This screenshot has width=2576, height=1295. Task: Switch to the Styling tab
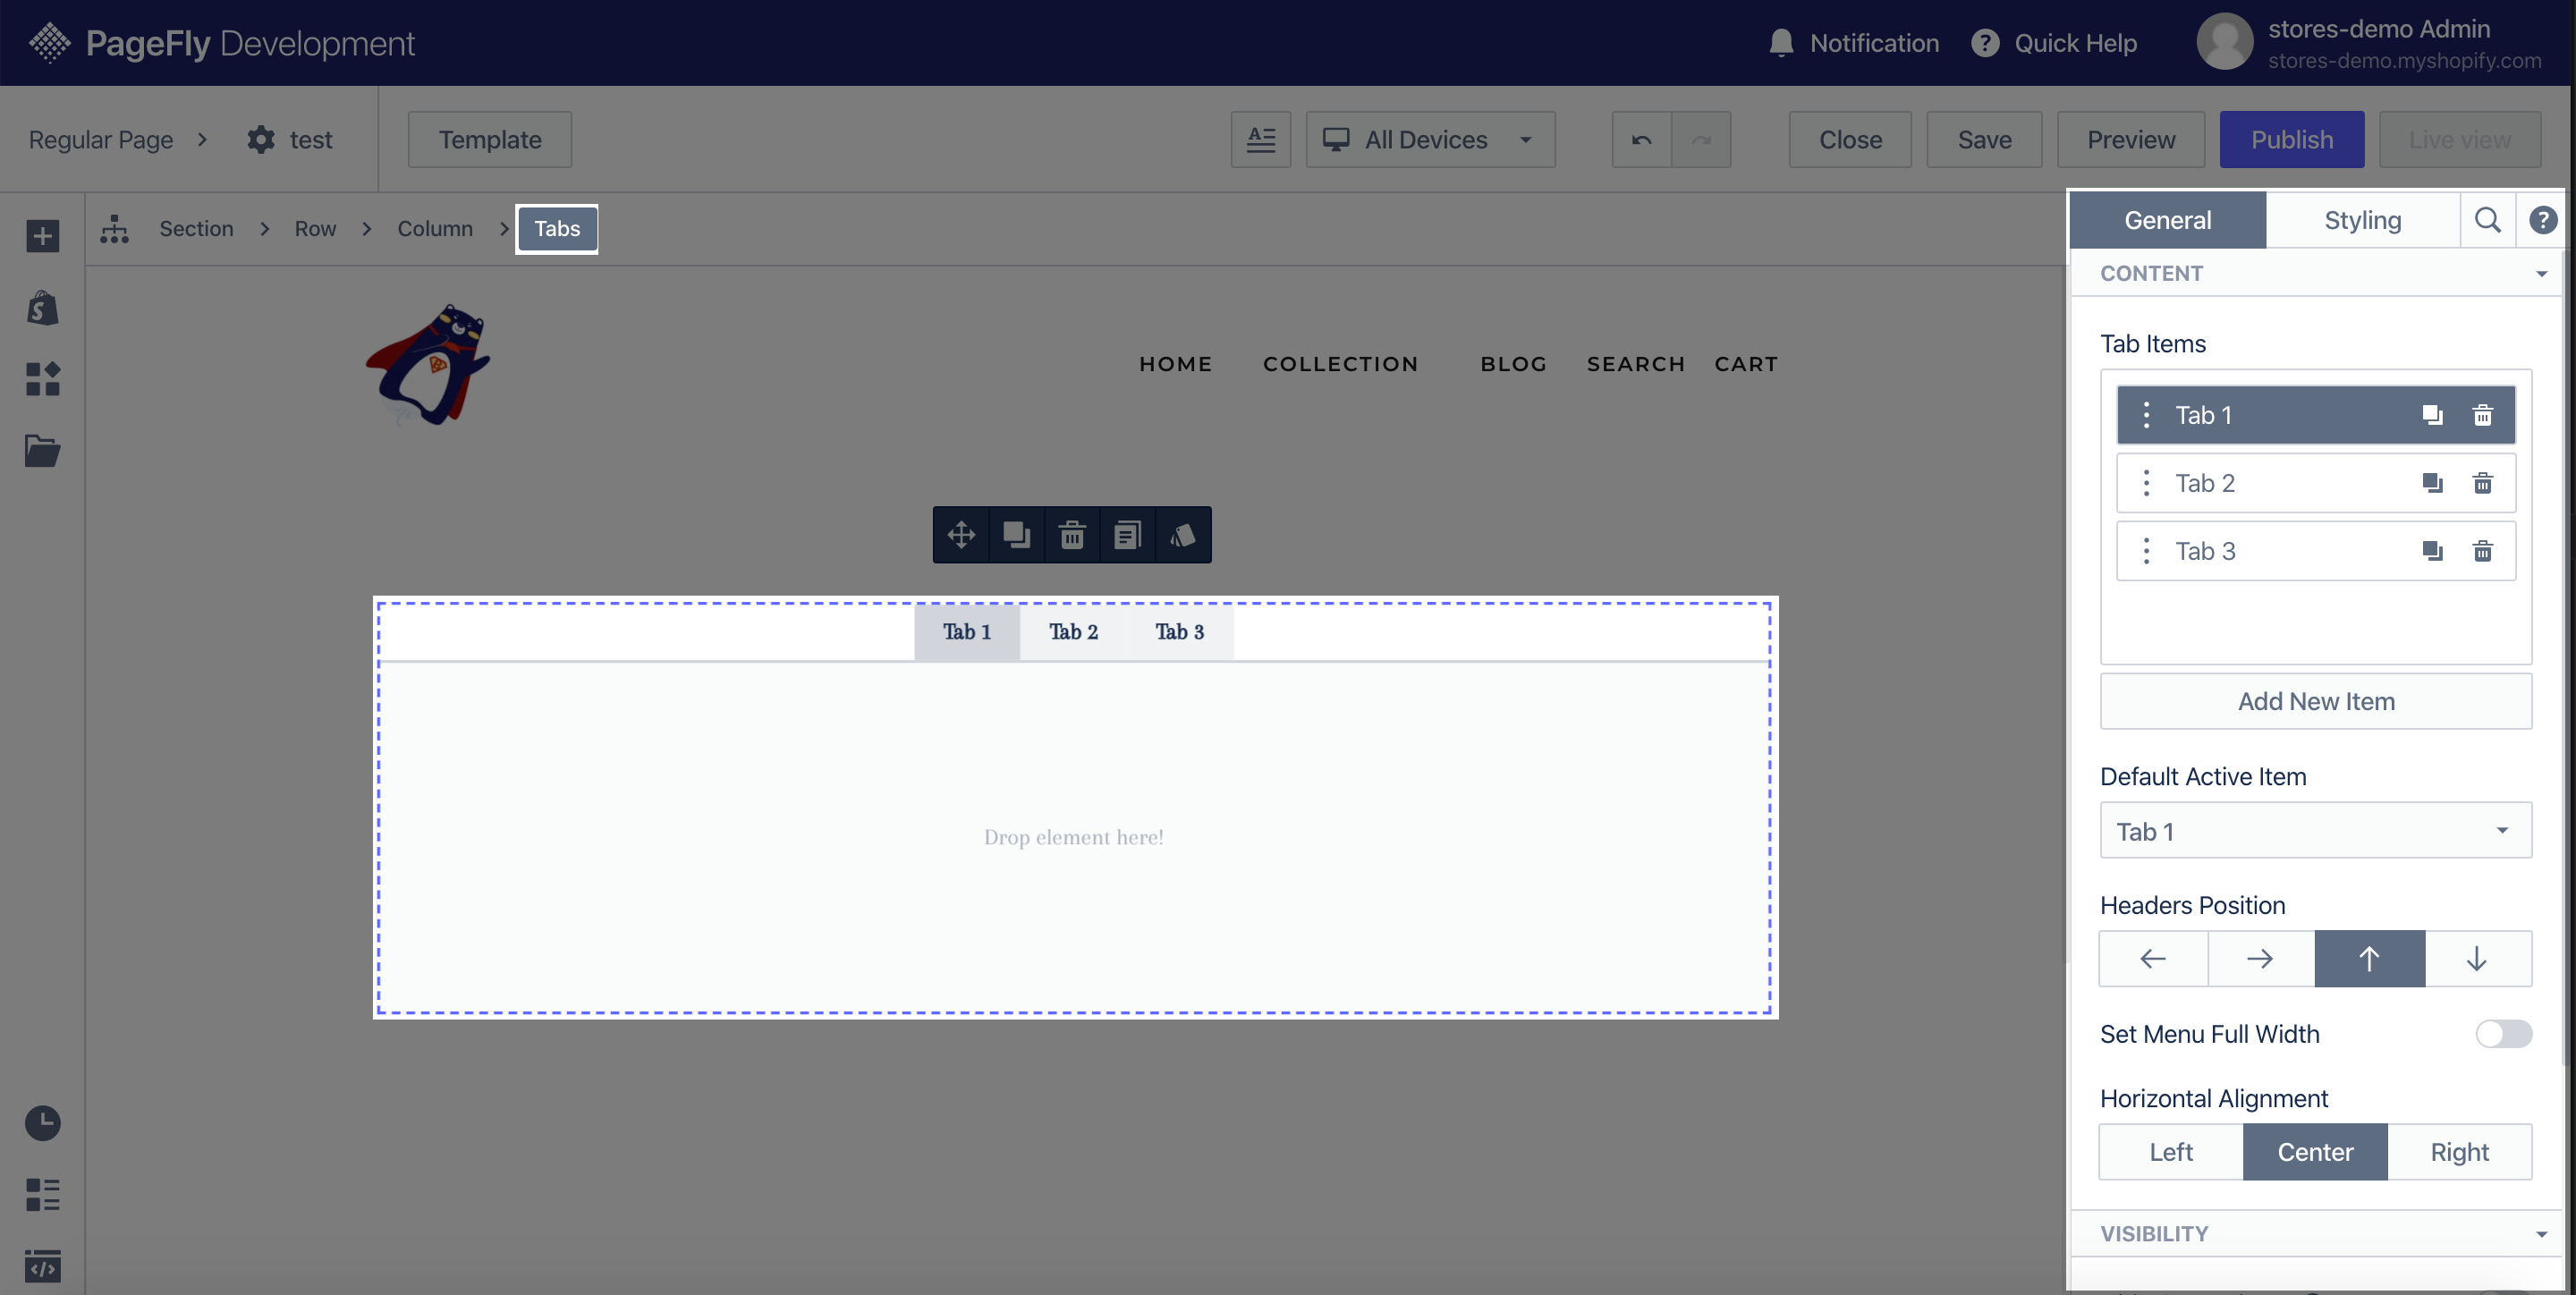pos(2362,220)
